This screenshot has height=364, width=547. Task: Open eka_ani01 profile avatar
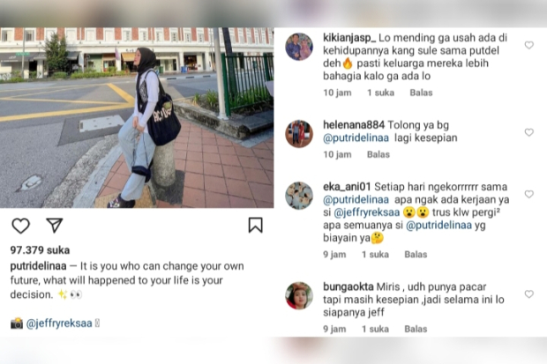coord(299,196)
